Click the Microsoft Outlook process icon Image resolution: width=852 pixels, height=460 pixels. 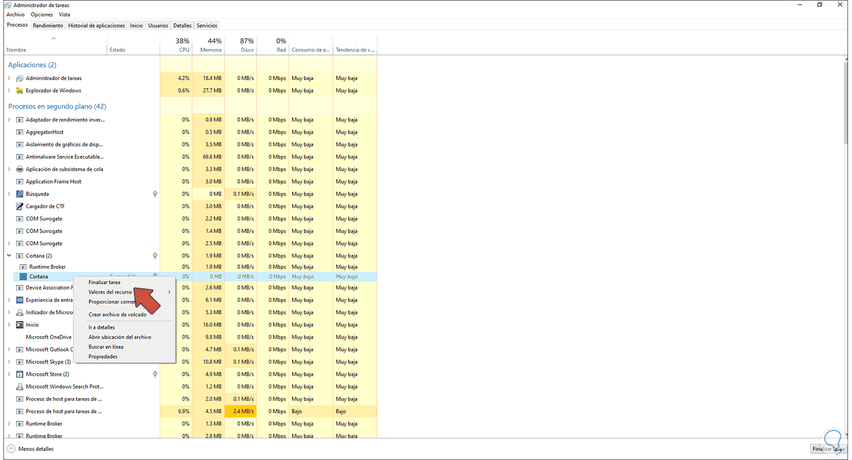(19, 349)
